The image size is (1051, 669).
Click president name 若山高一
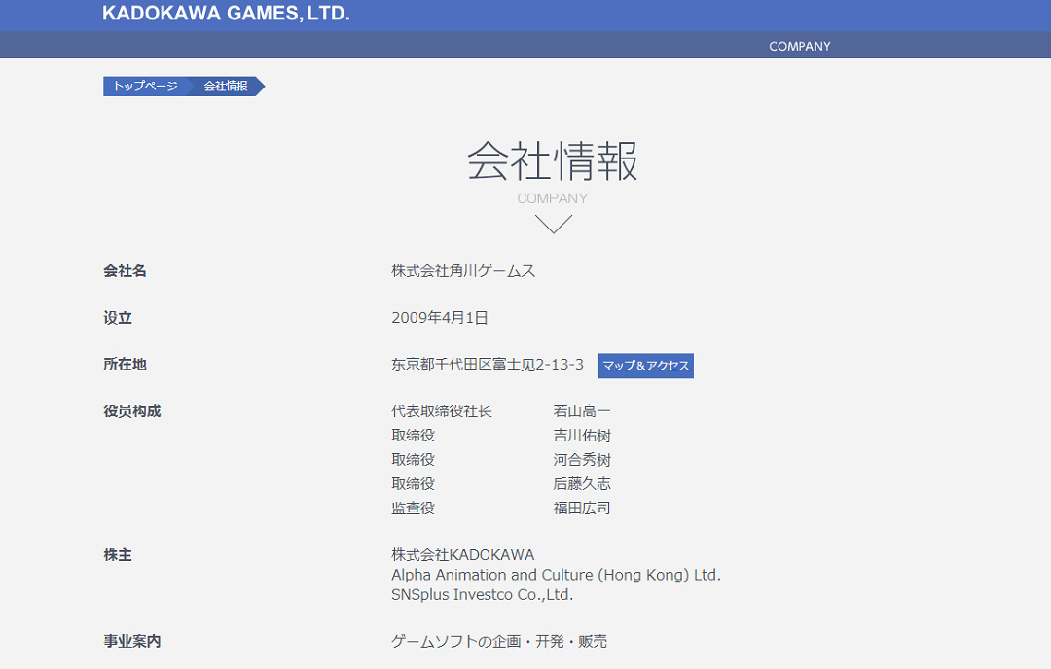tap(582, 411)
